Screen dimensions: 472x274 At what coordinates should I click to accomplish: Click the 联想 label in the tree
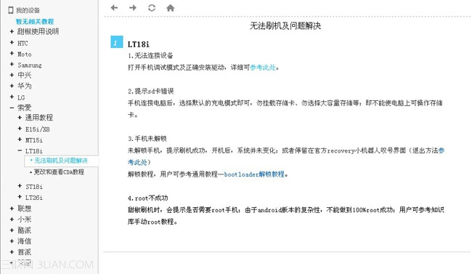pos(25,209)
